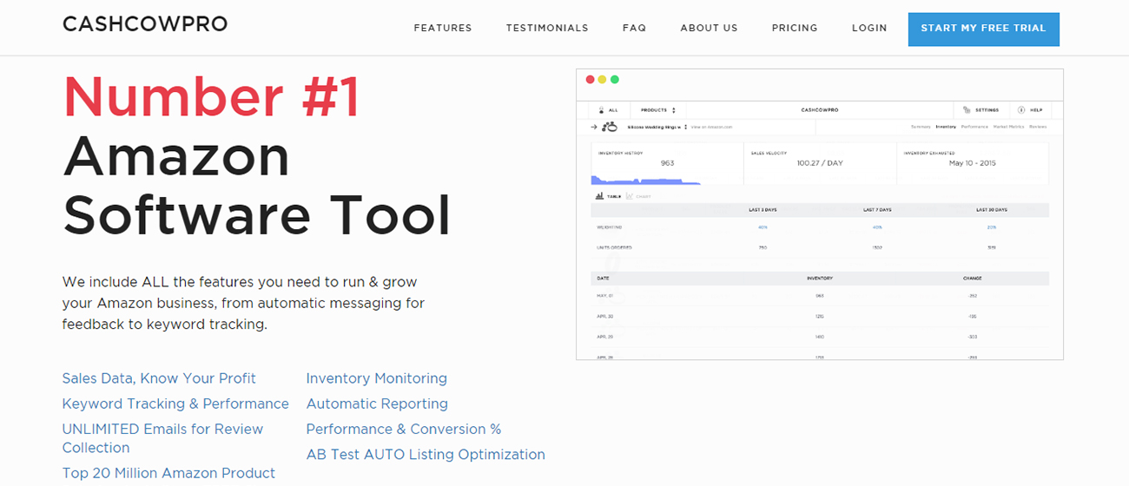The height and width of the screenshot is (486, 1129).
Task: Open the FEATURES nav menu item
Action: click(x=443, y=28)
